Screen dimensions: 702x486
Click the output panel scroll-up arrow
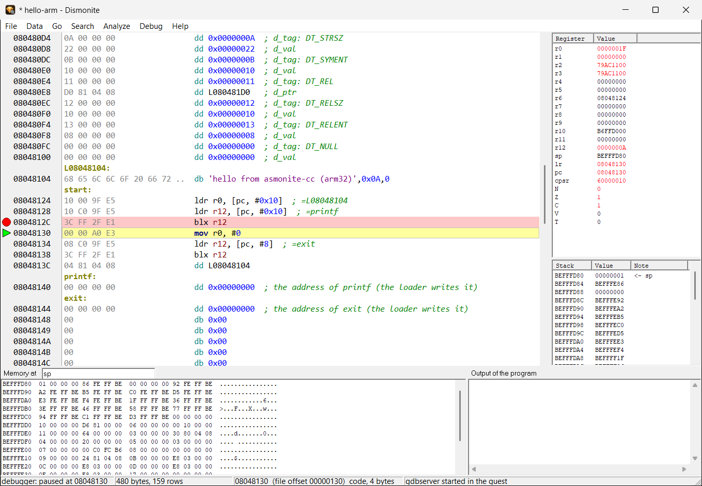695,385
